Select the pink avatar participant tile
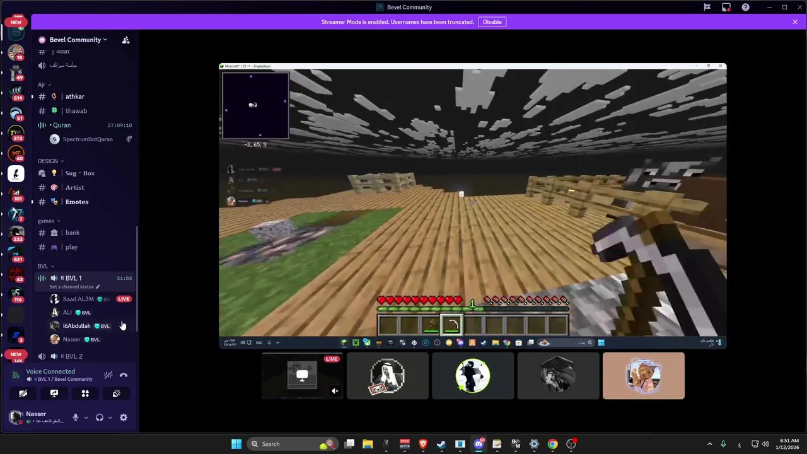Viewport: 807px width, 454px height. tap(643, 376)
